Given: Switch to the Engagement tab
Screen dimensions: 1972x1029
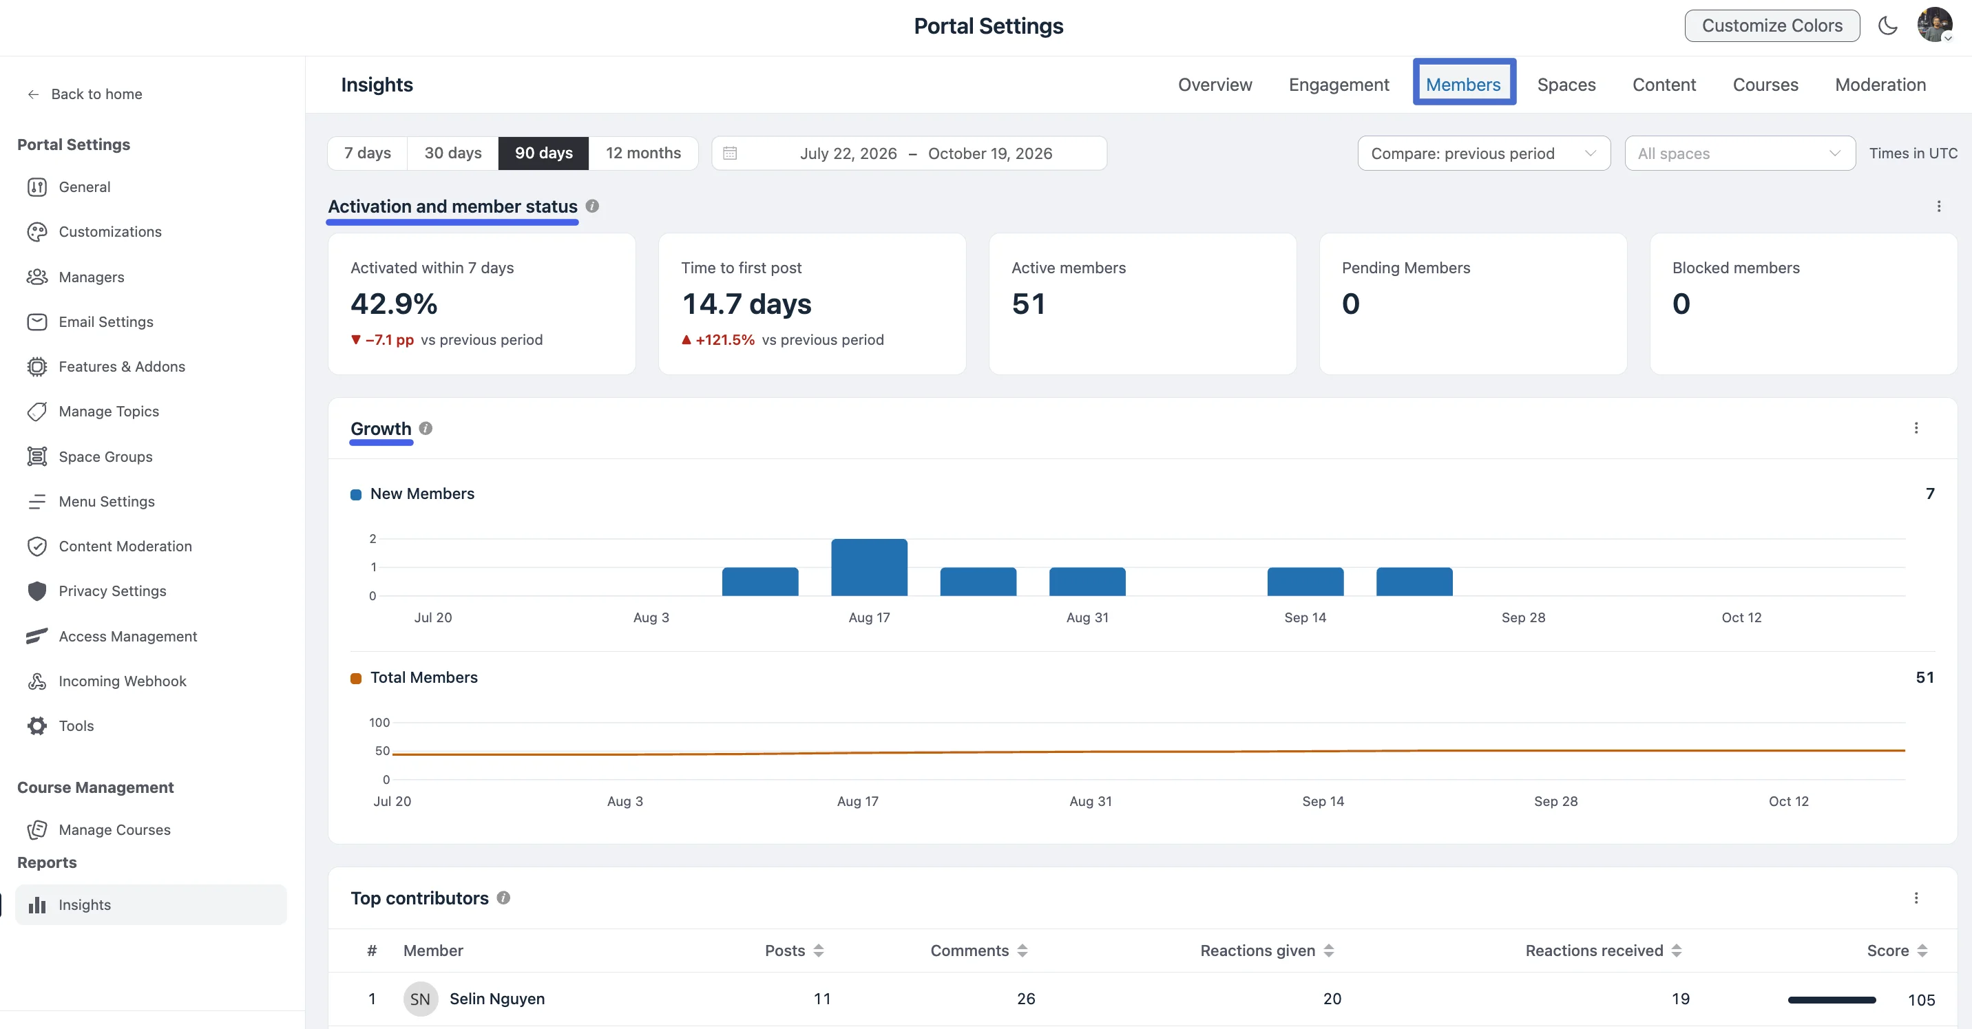Looking at the screenshot, I should [x=1338, y=84].
